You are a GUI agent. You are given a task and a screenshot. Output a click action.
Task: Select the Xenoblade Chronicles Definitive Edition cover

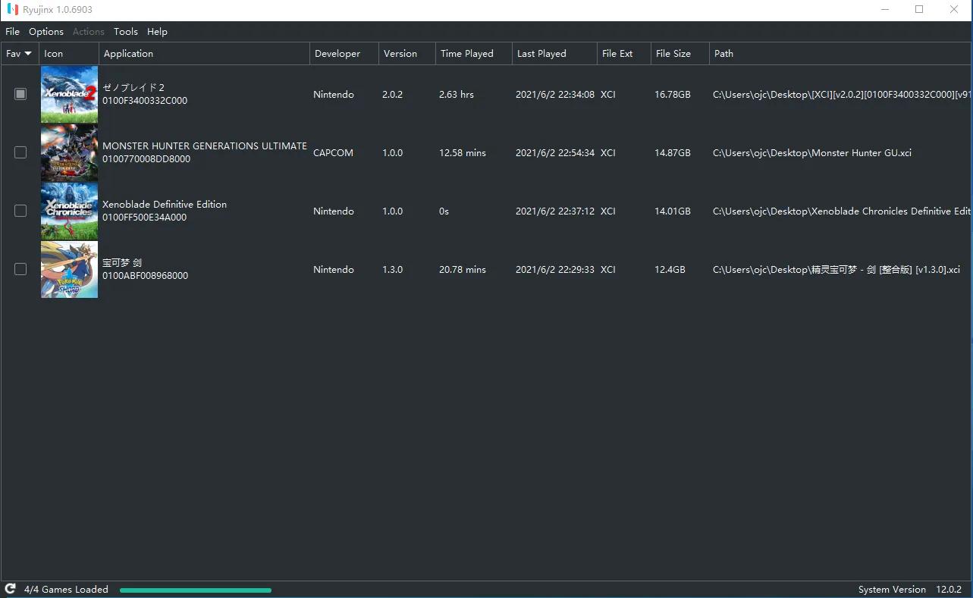[69, 211]
